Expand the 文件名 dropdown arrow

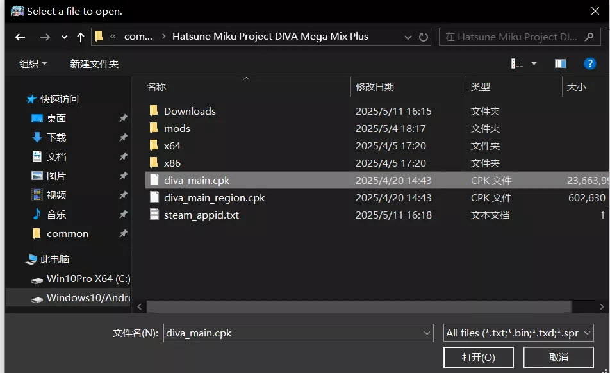(427, 333)
